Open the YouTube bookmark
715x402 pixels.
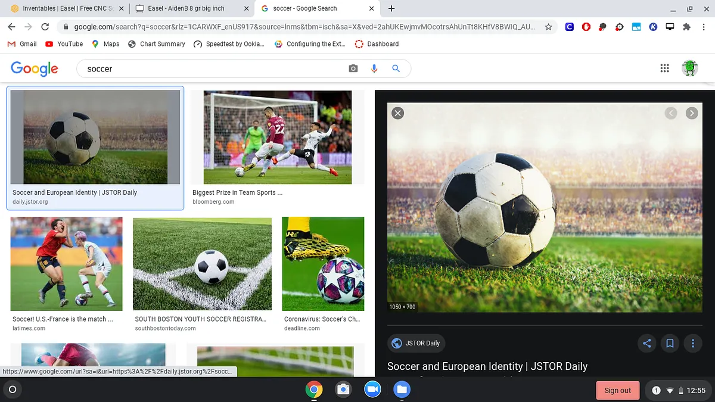[x=64, y=43]
